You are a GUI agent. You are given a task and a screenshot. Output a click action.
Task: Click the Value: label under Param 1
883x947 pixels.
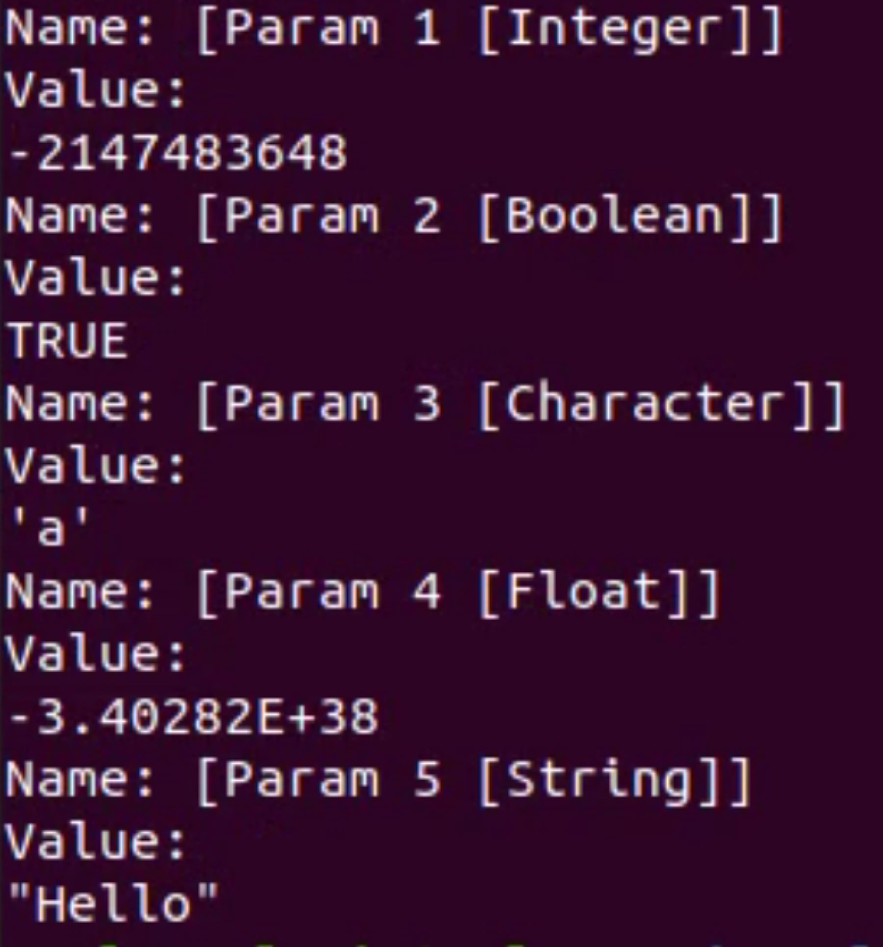tap(96, 91)
